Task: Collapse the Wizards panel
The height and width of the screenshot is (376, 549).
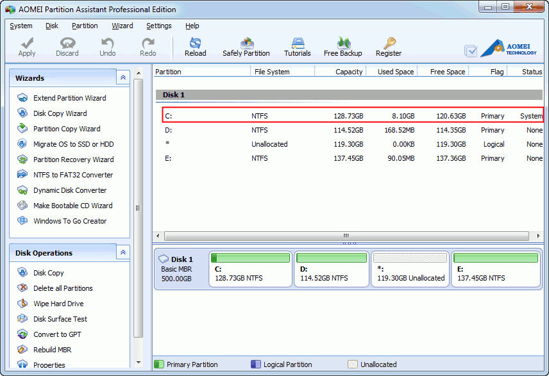Action: [x=123, y=78]
